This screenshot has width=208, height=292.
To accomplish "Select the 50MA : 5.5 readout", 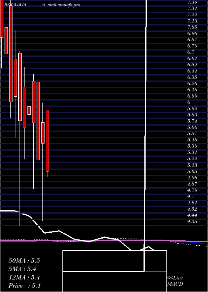I will pyautogui.click(x=24, y=261).
